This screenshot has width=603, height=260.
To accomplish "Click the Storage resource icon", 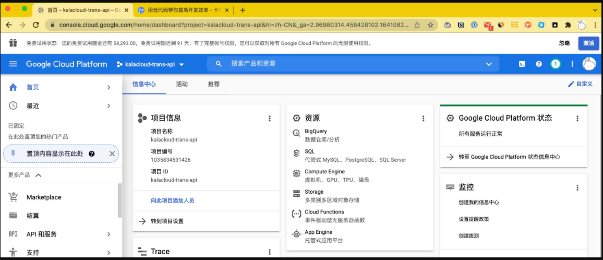I will (x=296, y=194).
